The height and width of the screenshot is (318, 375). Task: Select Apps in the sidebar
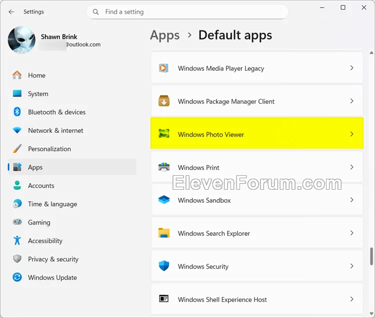click(x=72, y=167)
